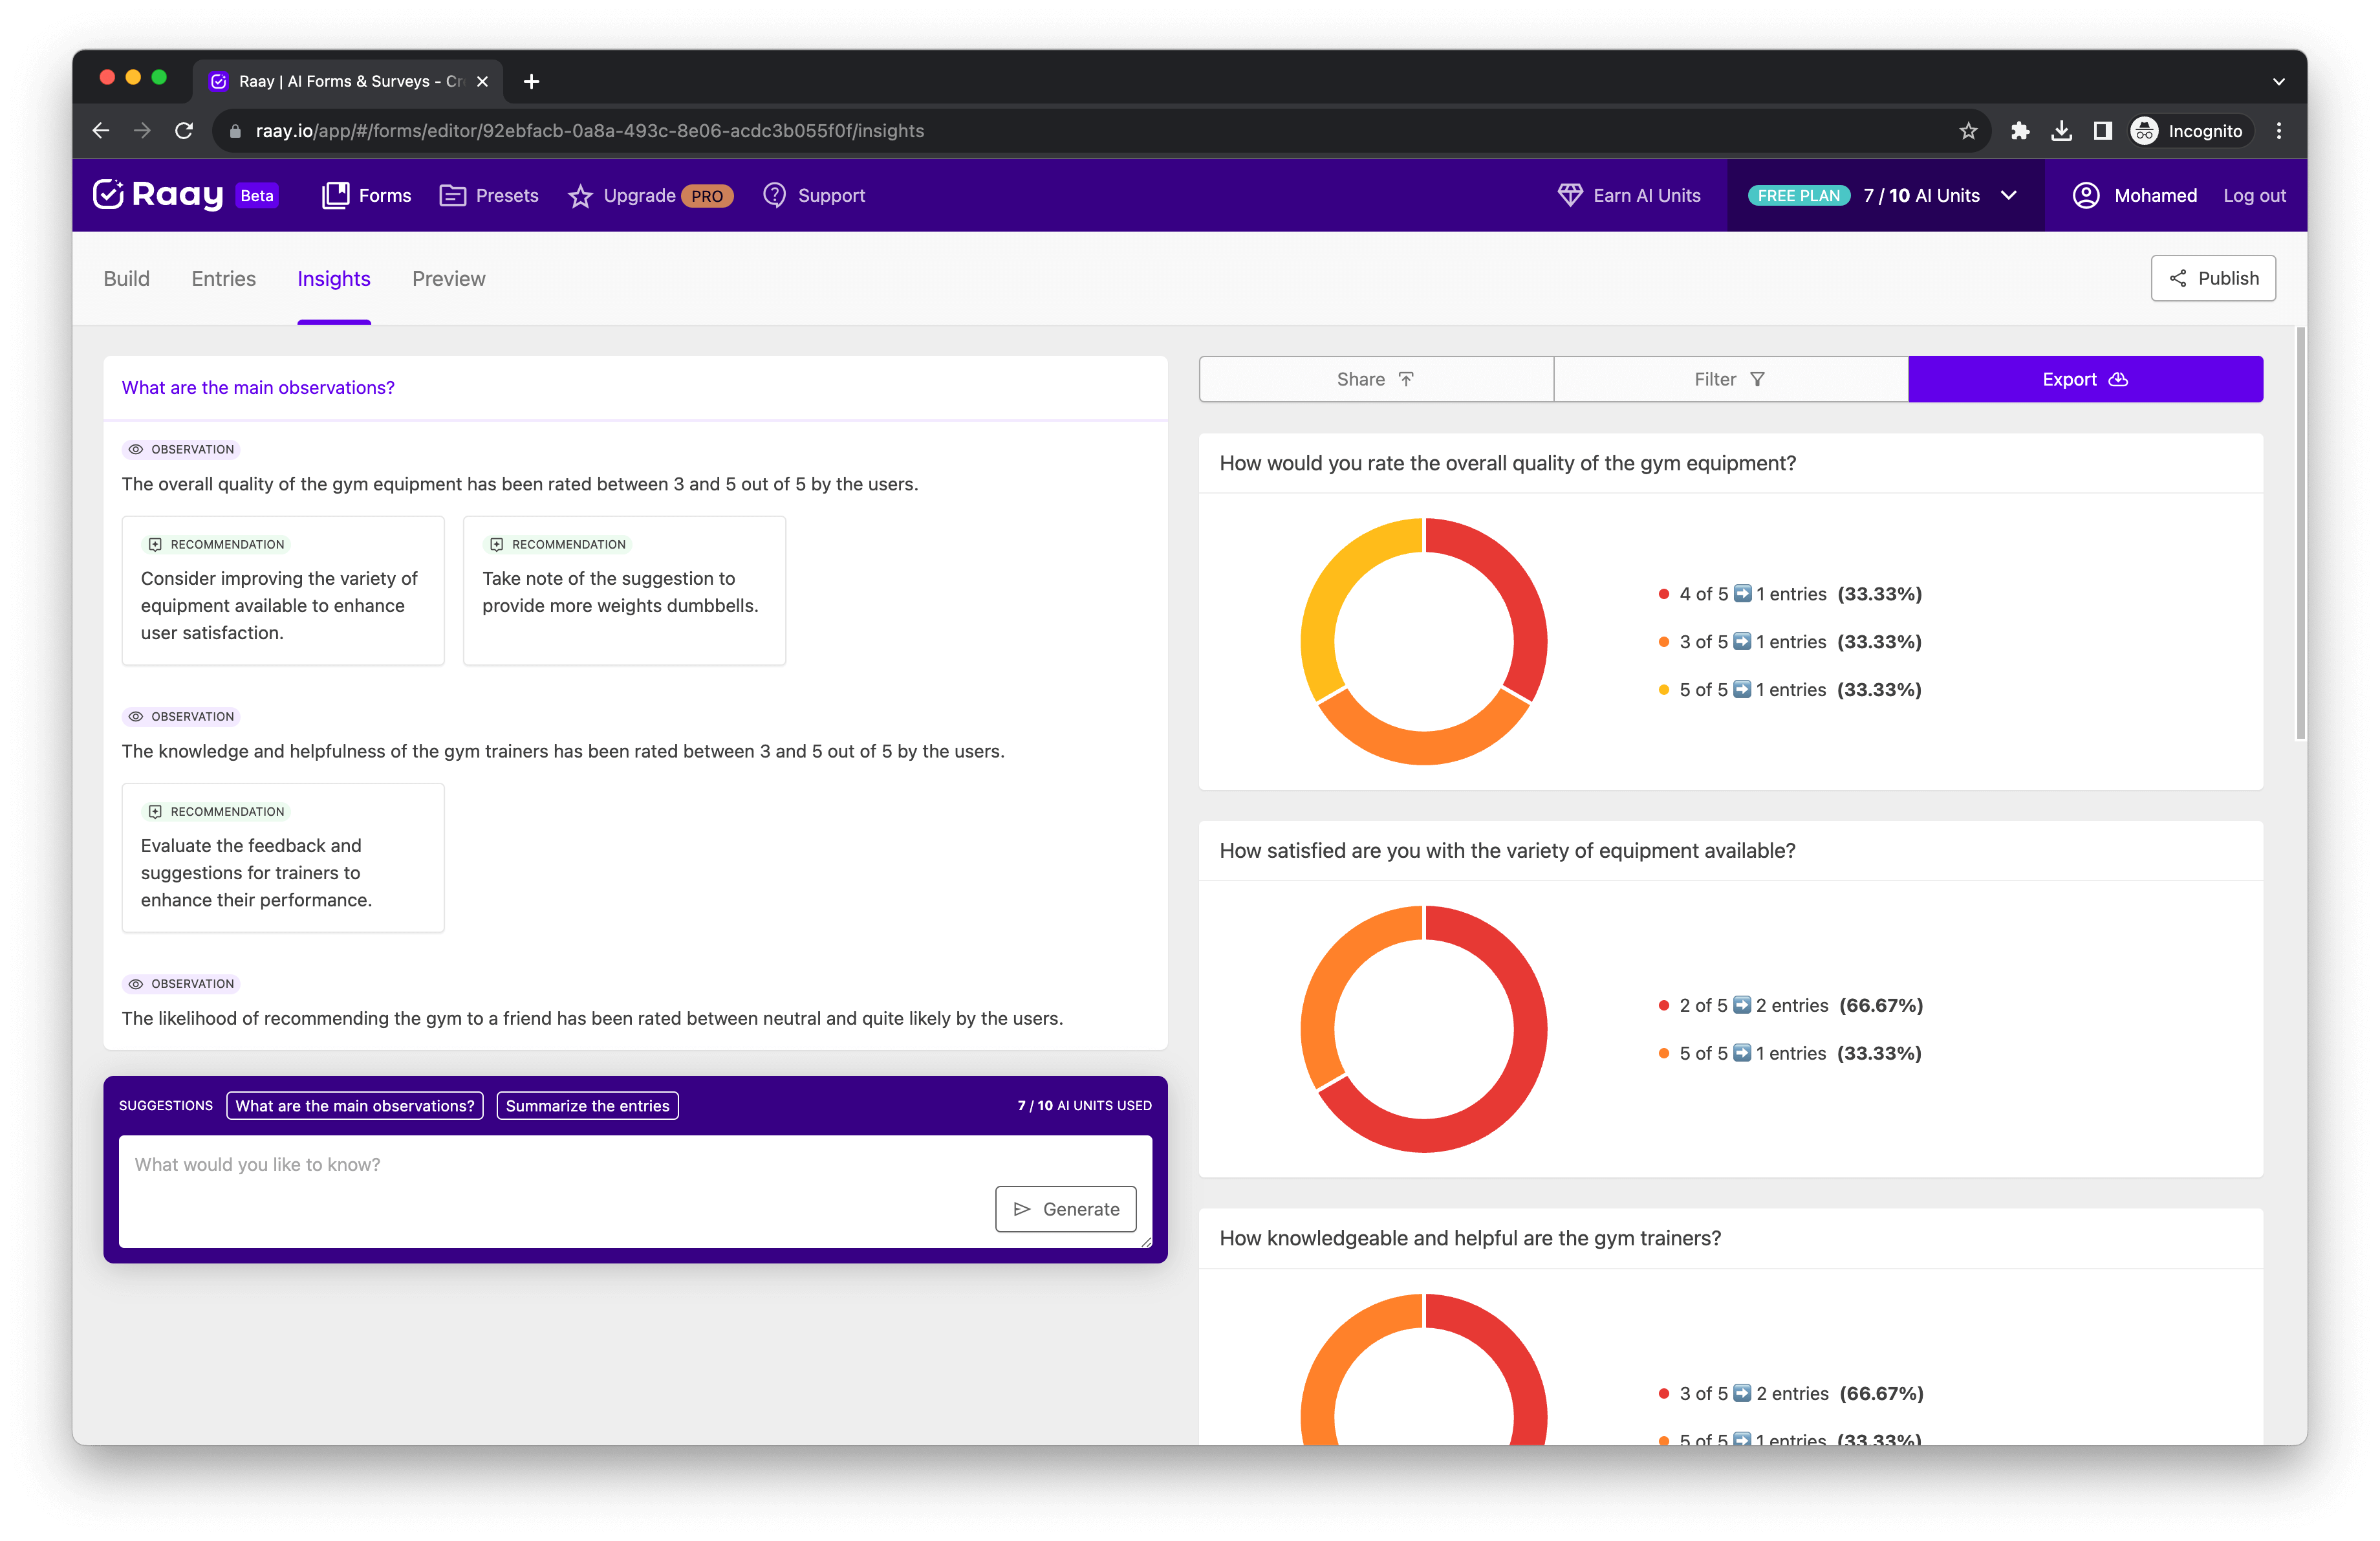Open Support help icon
The image size is (2380, 1541).
click(774, 195)
